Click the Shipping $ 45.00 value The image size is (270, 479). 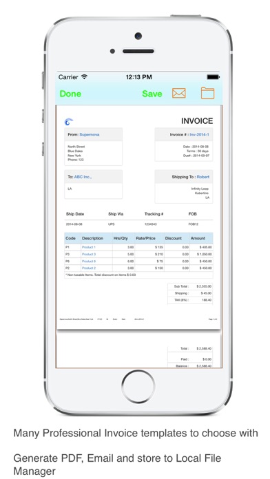(206, 293)
